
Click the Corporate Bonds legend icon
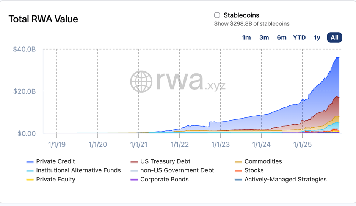click(134, 180)
